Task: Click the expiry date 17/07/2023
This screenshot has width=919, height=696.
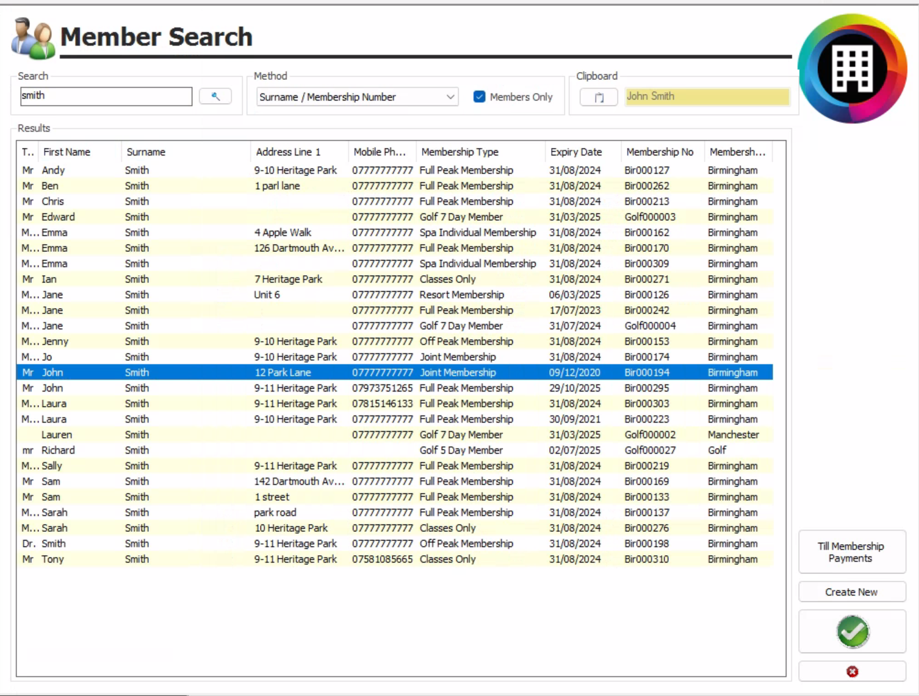Action: (574, 310)
